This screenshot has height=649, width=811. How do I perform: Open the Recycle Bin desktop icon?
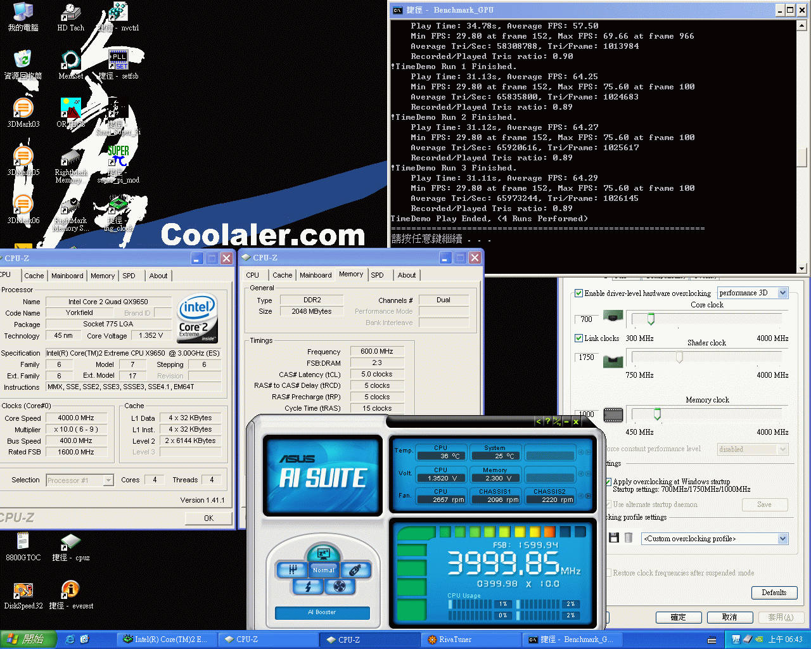pyautogui.click(x=23, y=65)
